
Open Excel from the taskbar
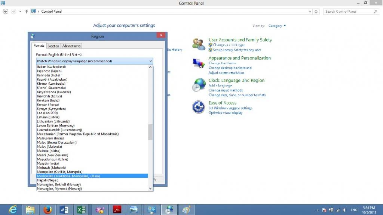point(81,210)
